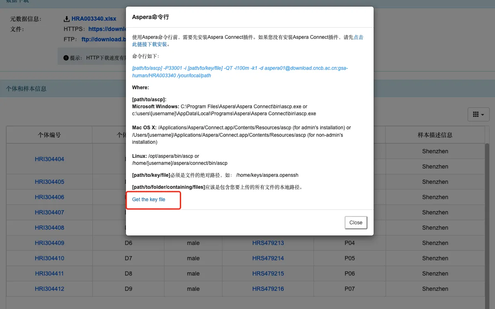Close the Aspera command line dialog
The image size is (495, 309).
[x=356, y=222]
